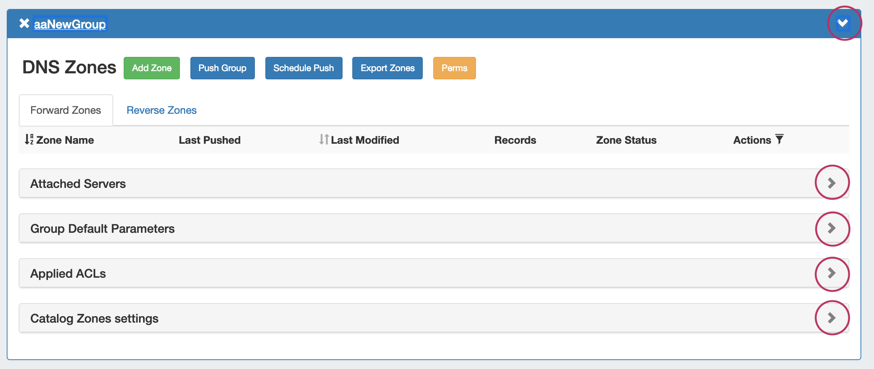Click the Zone Status column header
This screenshot has width=874, height=369.
point(626,140)
